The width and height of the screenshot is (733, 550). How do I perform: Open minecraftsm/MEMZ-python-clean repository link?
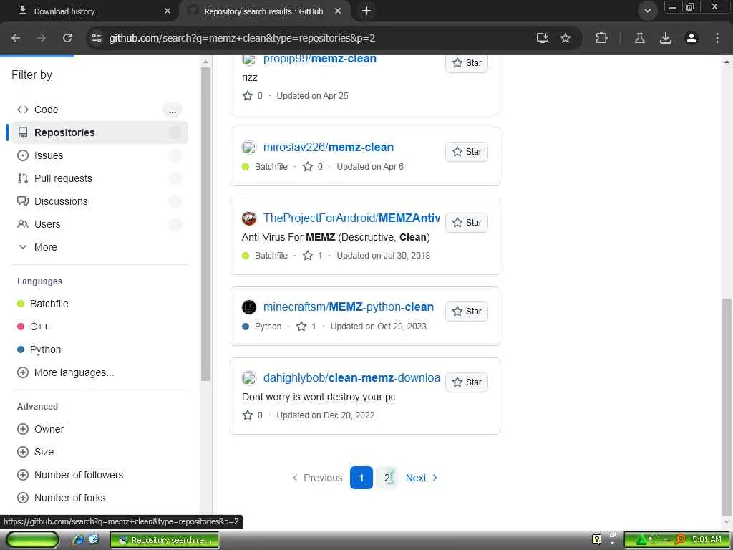[x=349, y=307]
